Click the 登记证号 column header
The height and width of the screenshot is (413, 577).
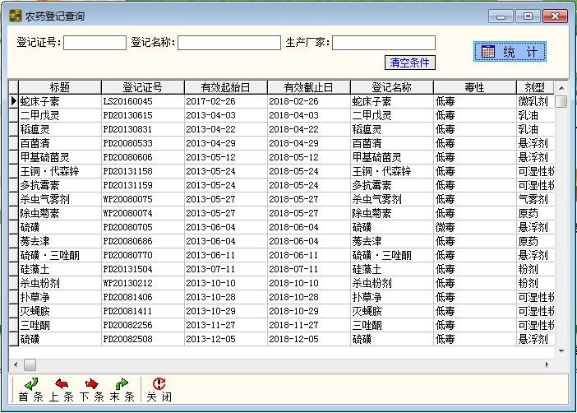pyautogui.click(x=142, y=87)
